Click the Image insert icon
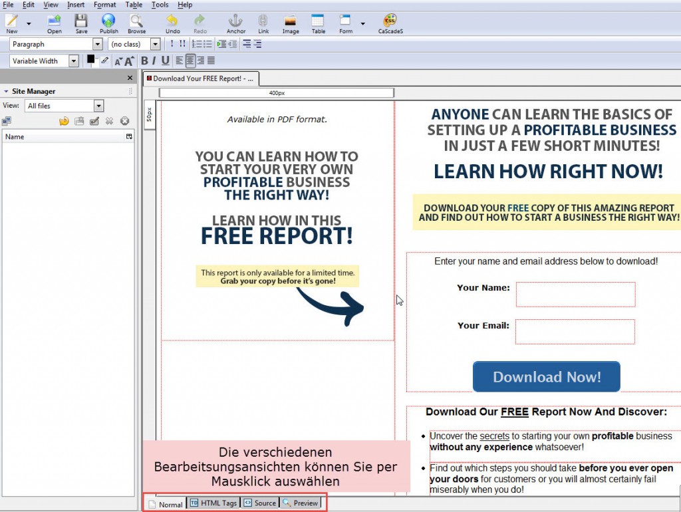Viewport: 681px width, 512px height. coord(291,21)
